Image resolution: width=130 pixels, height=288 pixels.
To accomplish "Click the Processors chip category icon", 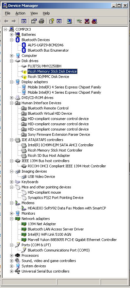I will coord(18,256).
